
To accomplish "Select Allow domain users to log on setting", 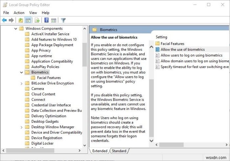I will point(195,61).
